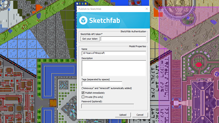This screenshot has height=123, width=219.
Task: Close the Publish to Sketchfab dialog
Action: [147, 9]
